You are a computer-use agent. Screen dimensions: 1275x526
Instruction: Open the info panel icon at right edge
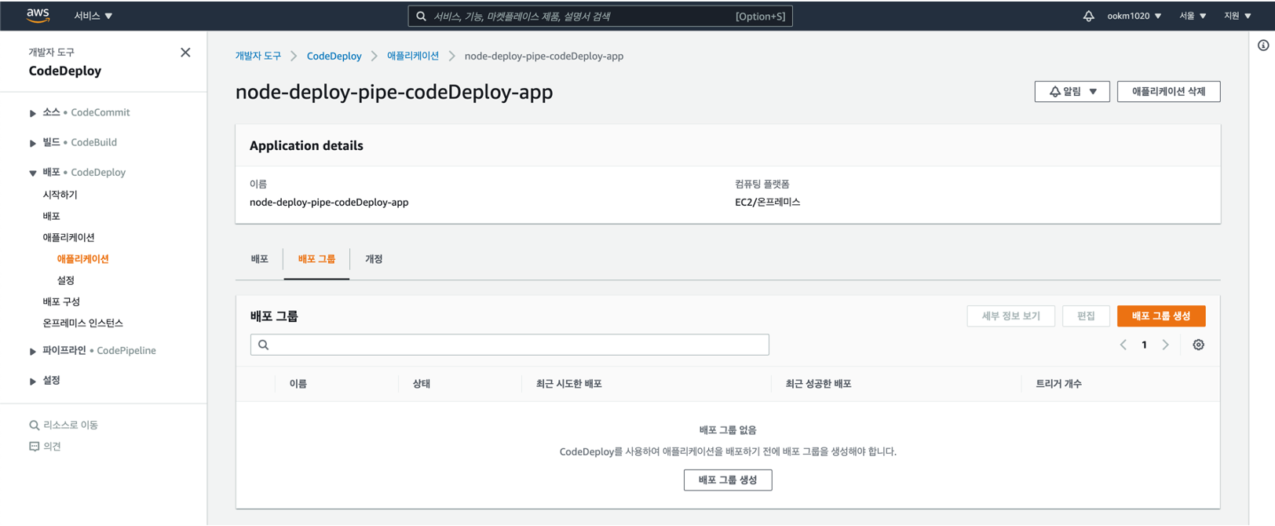pos(1263,46)
